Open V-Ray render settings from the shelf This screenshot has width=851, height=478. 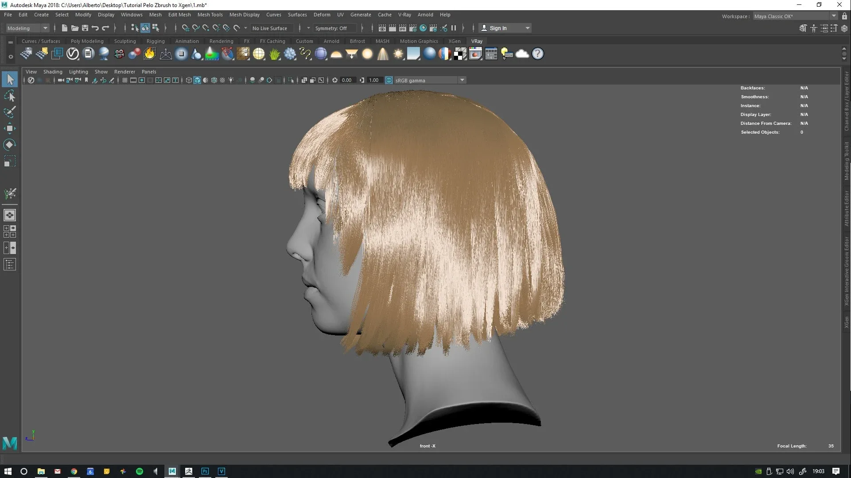72,53
